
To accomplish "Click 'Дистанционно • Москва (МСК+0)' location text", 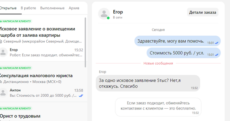I will click(x=32, y=82).
